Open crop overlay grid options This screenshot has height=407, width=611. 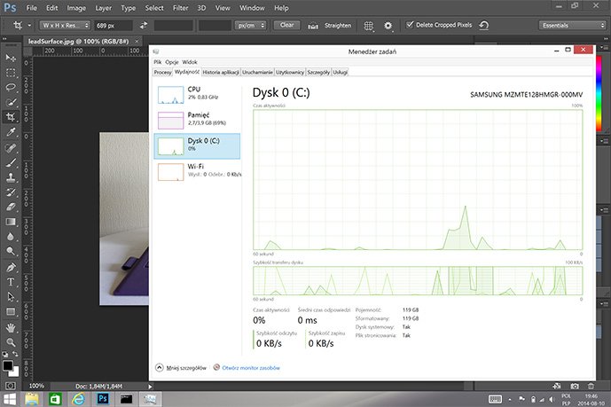(x=368, y=26)
